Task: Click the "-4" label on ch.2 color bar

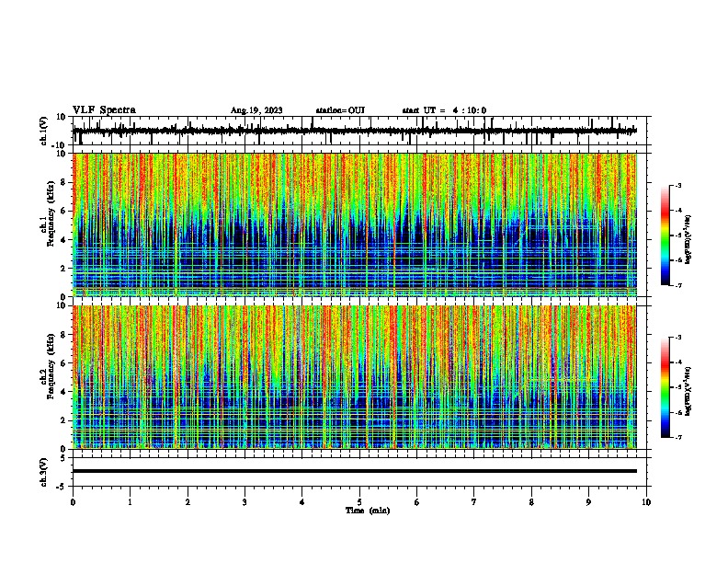Action: (678, 362)
